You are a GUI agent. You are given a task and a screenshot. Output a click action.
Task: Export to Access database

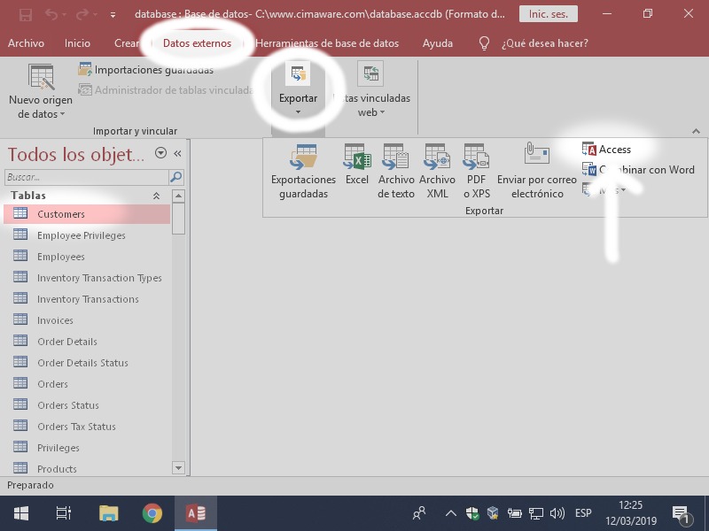[607, 150]
